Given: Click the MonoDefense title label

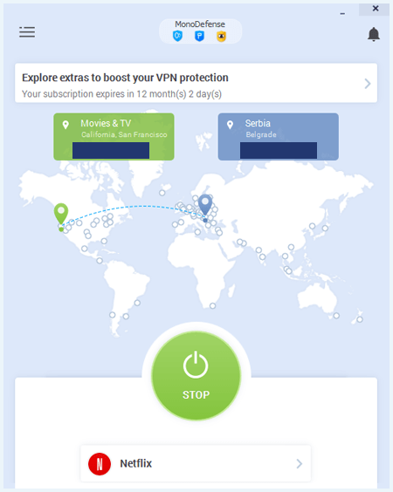Looking at the screenshot, I should (x=200, y=24).
